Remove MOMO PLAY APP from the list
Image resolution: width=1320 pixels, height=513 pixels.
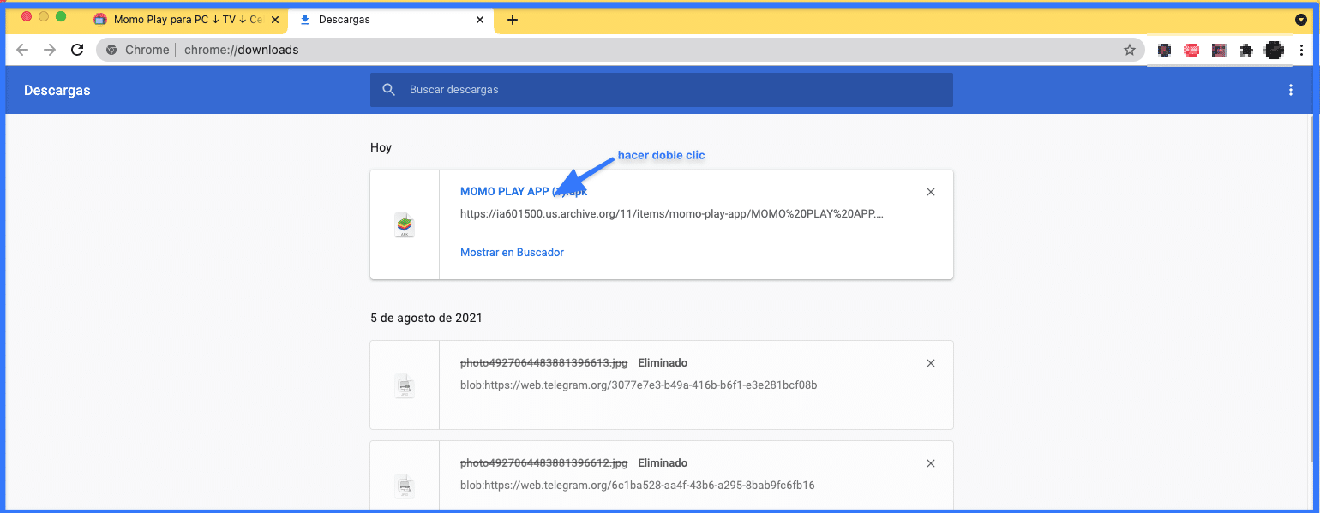coord(931,192)
